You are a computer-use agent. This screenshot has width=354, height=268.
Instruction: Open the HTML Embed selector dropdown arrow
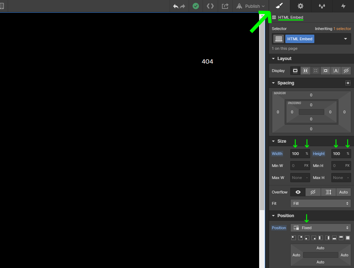tap(346, 39)
